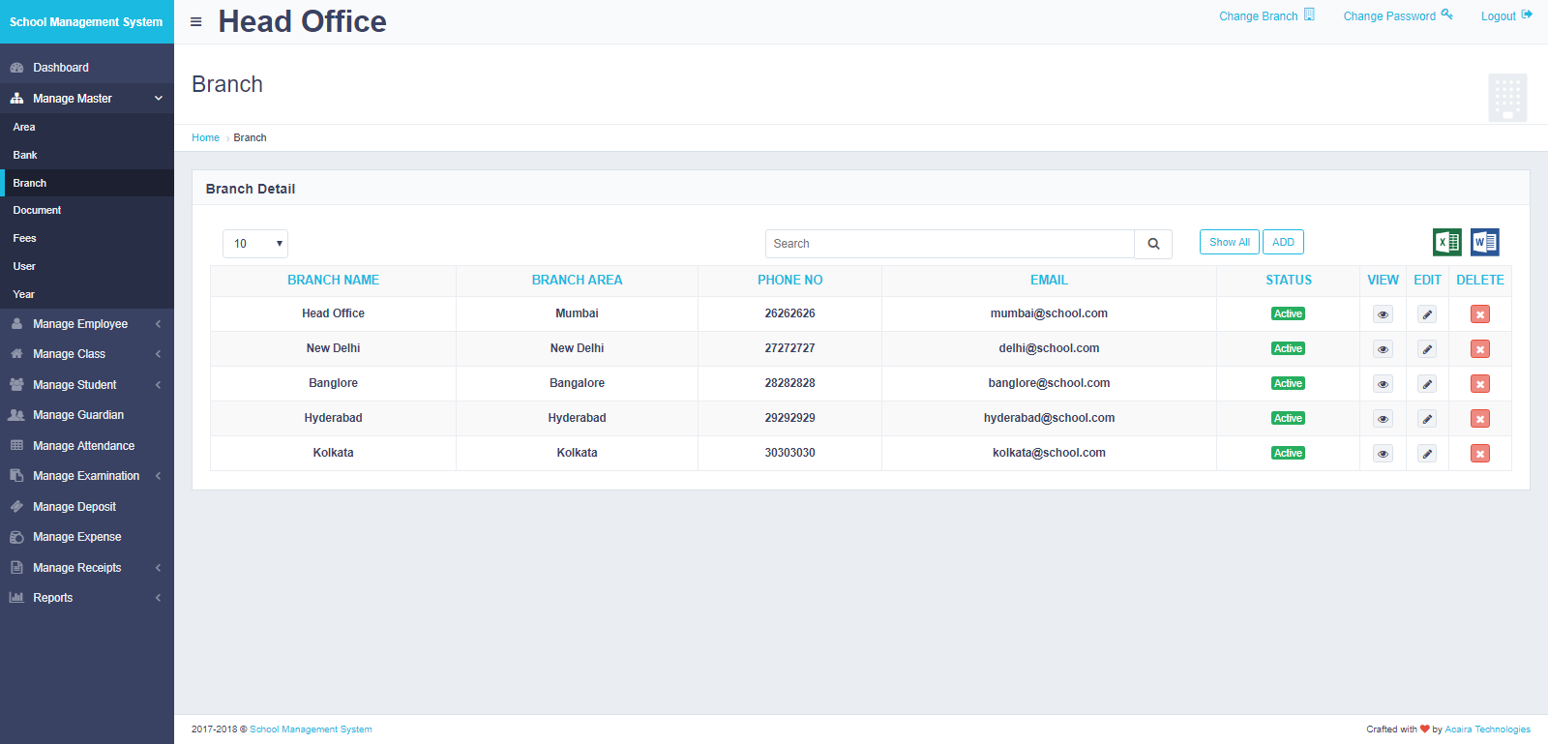Click the Show All button
Image resolution: width=1548 pixels, height=744 pixels.
tap(1229, 242)
